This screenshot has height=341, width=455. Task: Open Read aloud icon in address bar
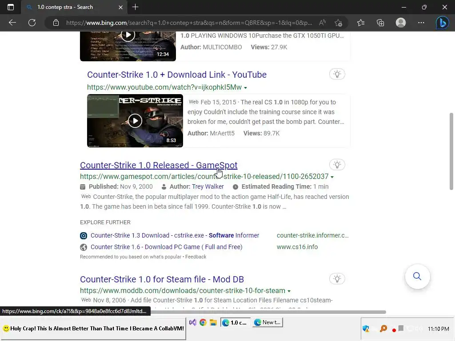pos(323,23)
